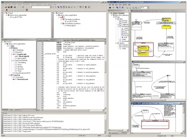Click the Open file folder icon

coord(6,7)
